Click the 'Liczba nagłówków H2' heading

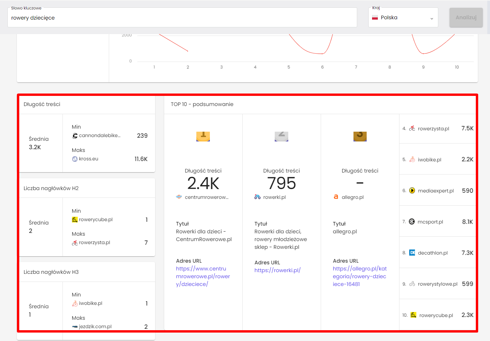[51, 188]
